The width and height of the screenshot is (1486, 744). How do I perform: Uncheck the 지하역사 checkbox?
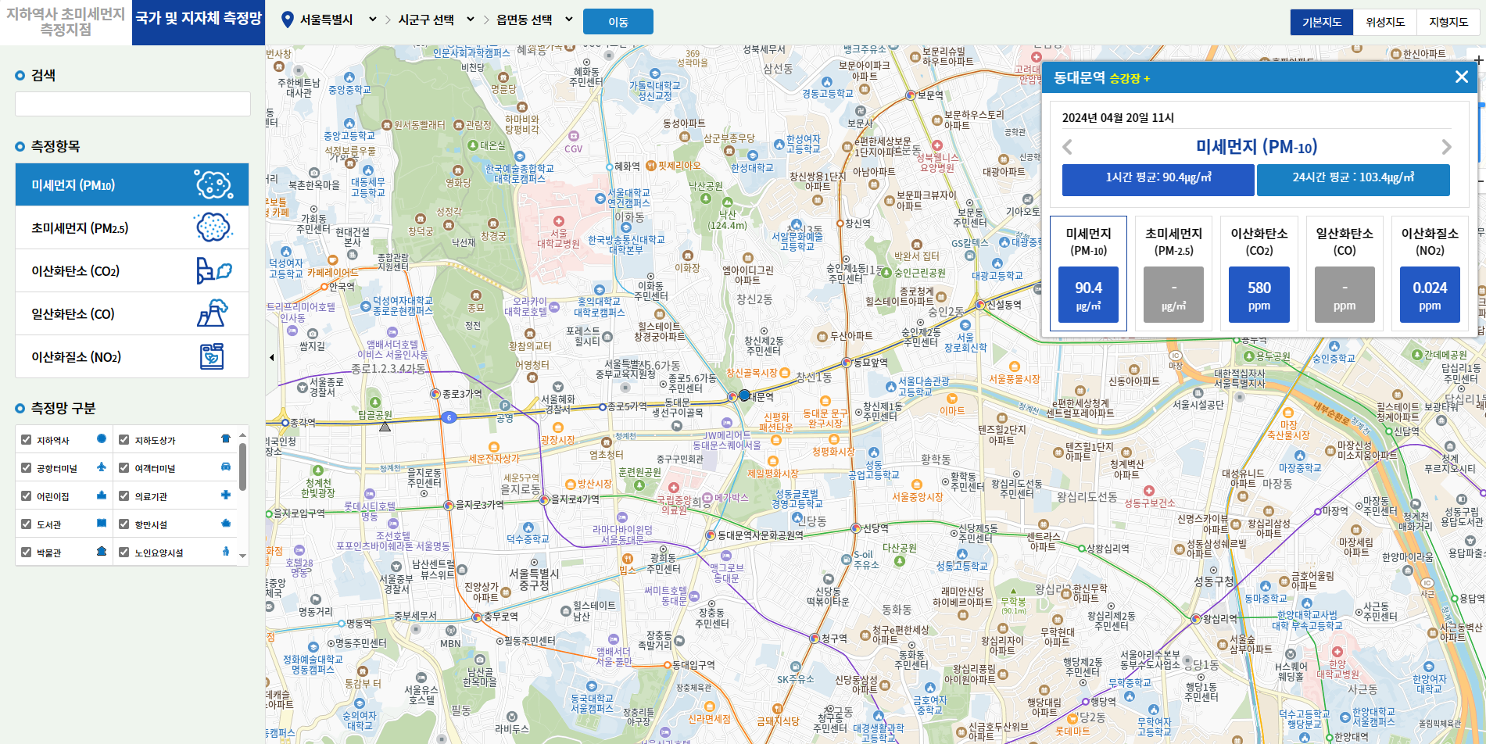tap(26, 439)
